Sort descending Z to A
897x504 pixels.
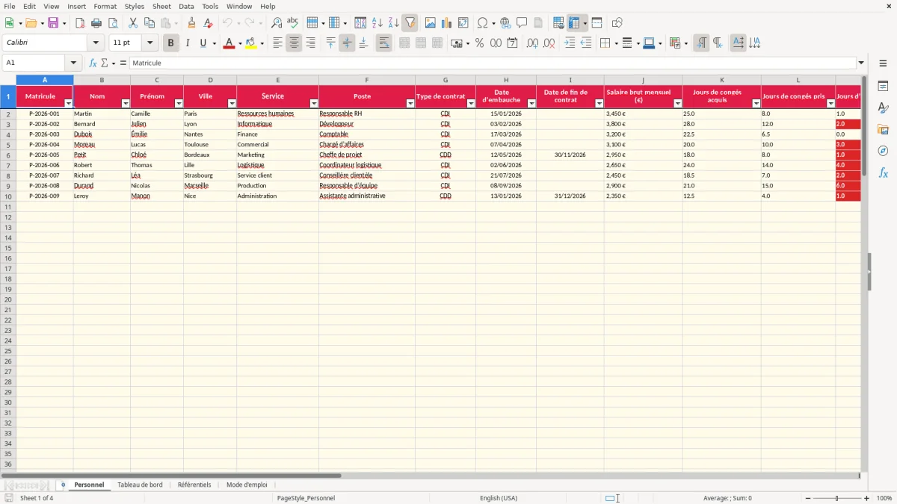(394, 23)
